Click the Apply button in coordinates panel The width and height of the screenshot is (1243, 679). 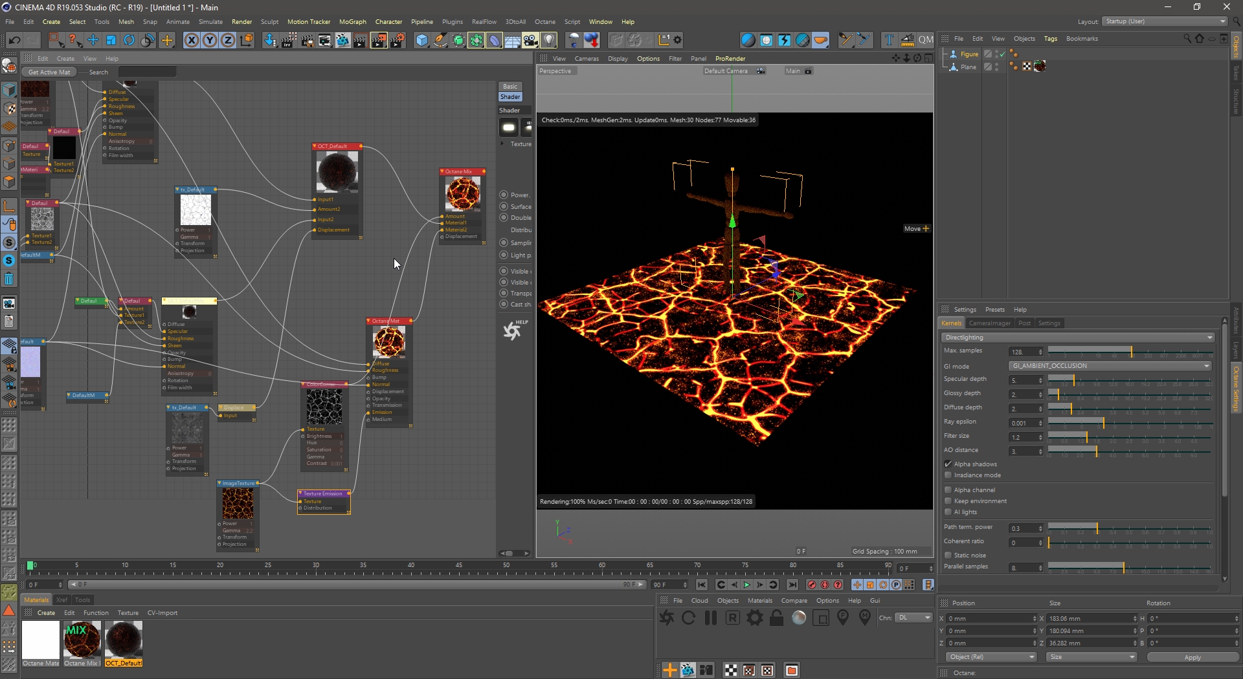coord(1192,658)
